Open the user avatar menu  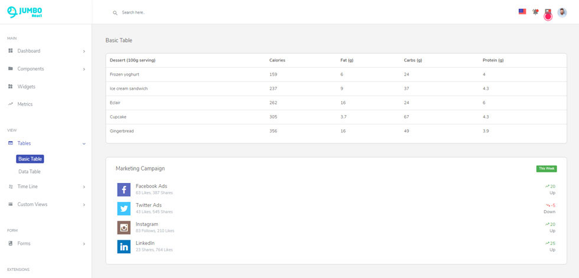[x=562, y=12]
